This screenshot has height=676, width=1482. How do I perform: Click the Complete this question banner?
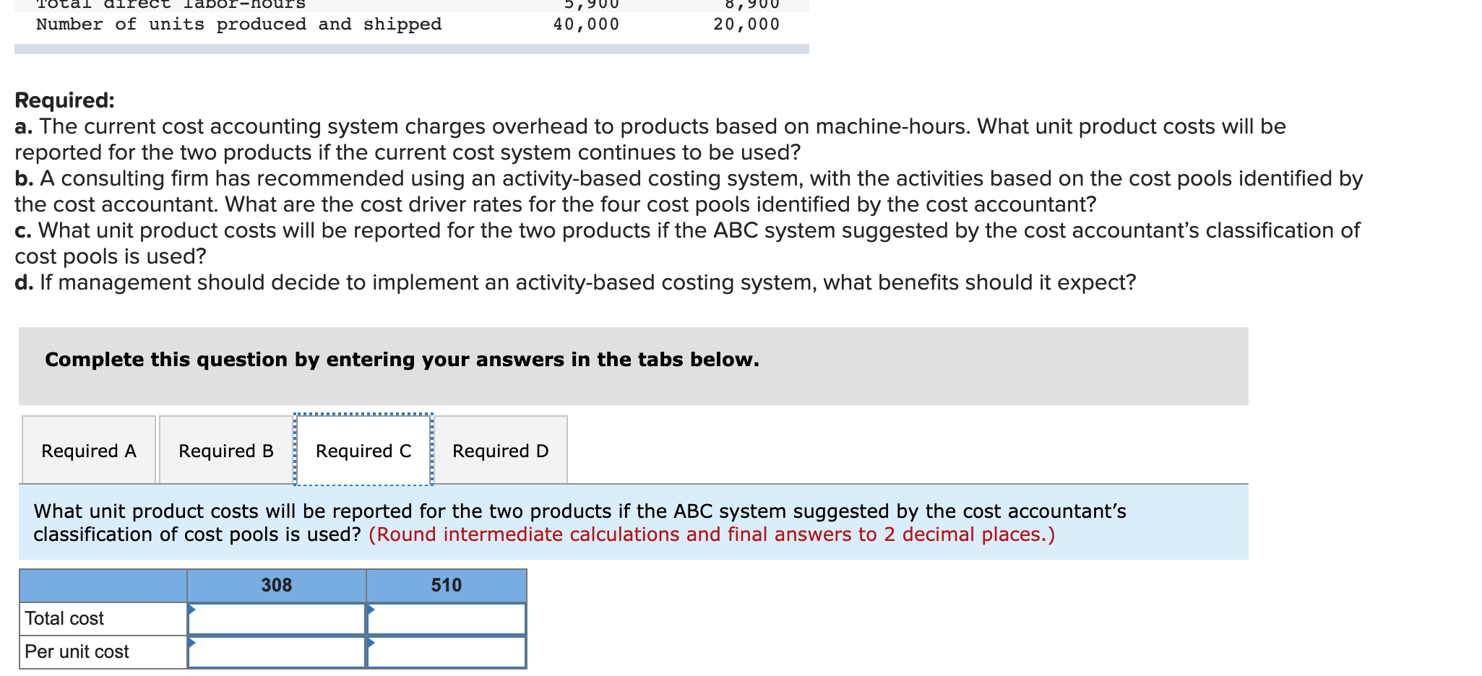click(402, 359)
